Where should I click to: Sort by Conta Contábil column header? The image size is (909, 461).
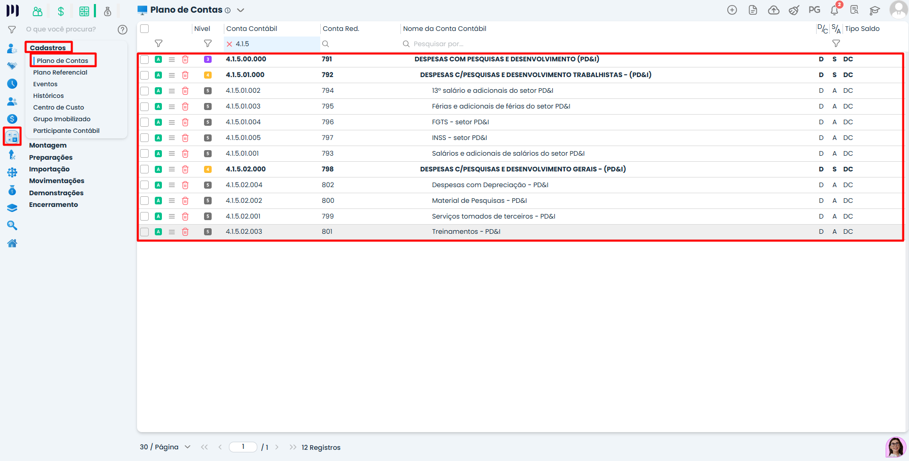(252, 29)
